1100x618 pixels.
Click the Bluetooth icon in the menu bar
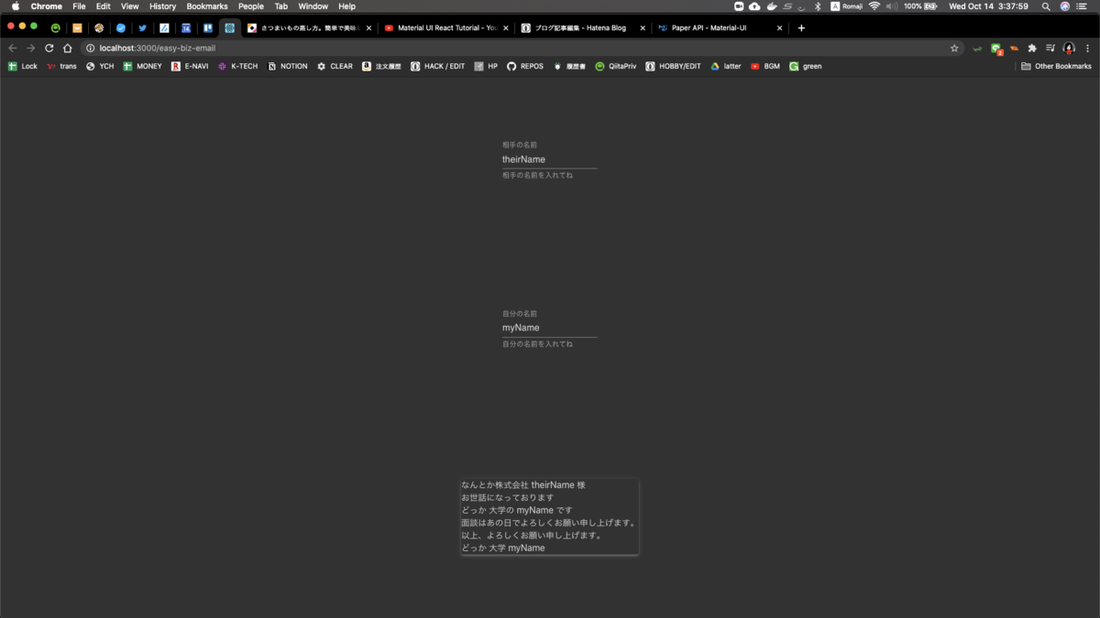click(818, 6)
